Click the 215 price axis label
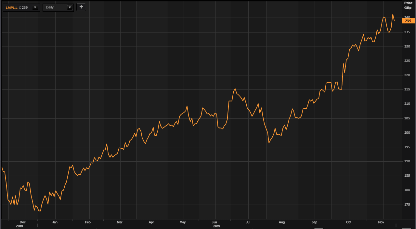The width and height of the screenshot is (416, 229). [x=407, y=89]
